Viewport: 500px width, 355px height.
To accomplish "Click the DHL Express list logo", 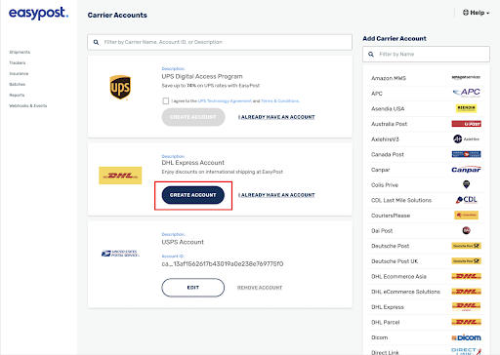I will (x=466, y=306).
